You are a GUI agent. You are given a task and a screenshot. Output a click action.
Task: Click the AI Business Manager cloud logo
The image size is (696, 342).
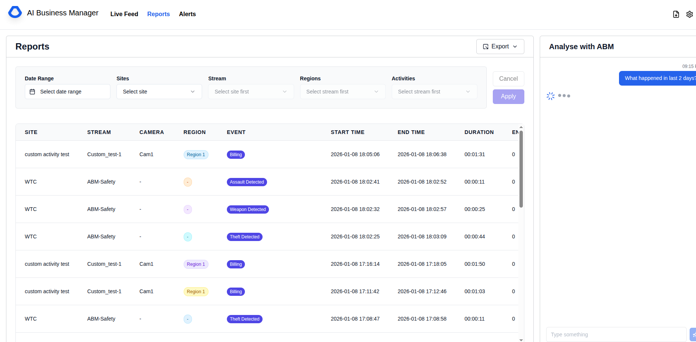pyautogui.click(x=15, y=12)
